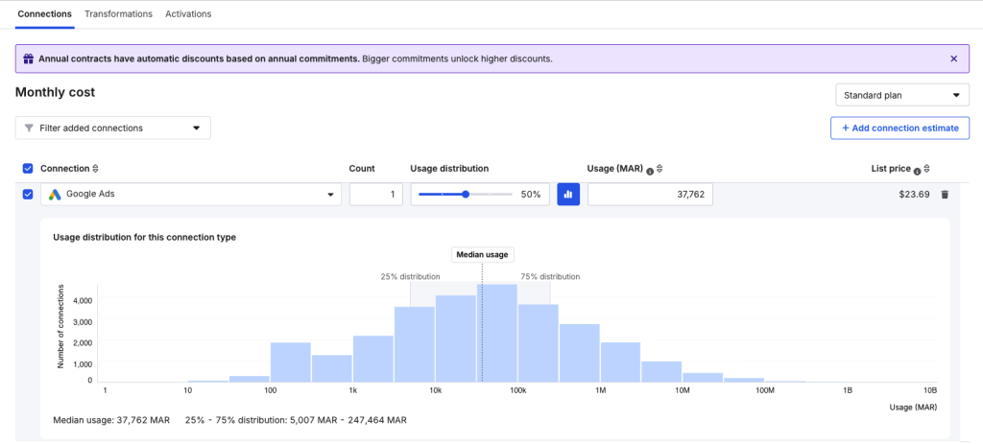Toggle the select-all connections checkbox
The width and height of the screenshot is (983, 444).
[28, 169]
